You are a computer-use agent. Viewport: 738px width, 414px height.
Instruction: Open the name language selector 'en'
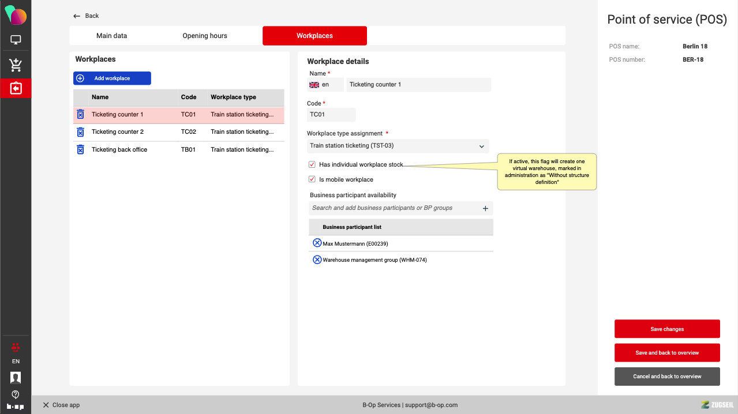[325, 85]
